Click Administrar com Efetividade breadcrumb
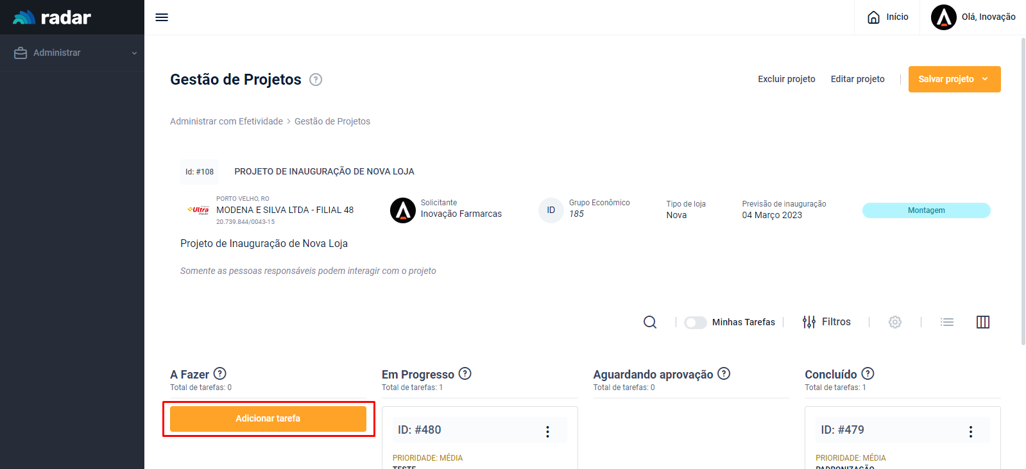This screenshot has height=469, width=1026. (x=227, y=121)
